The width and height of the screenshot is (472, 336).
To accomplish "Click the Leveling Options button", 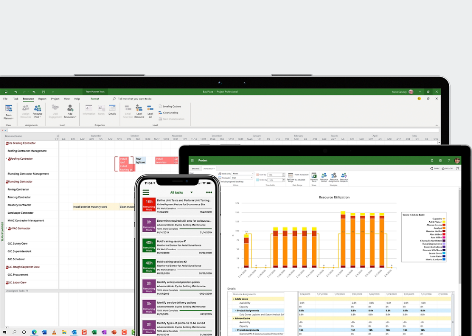I will [170, 107].
